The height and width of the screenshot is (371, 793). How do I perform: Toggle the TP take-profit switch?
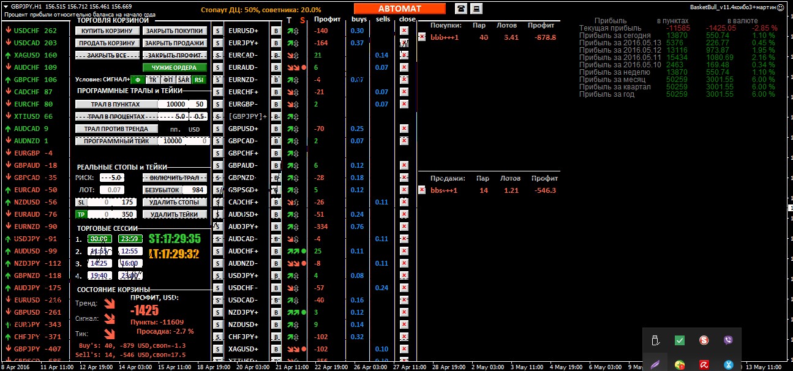[80, 214]
